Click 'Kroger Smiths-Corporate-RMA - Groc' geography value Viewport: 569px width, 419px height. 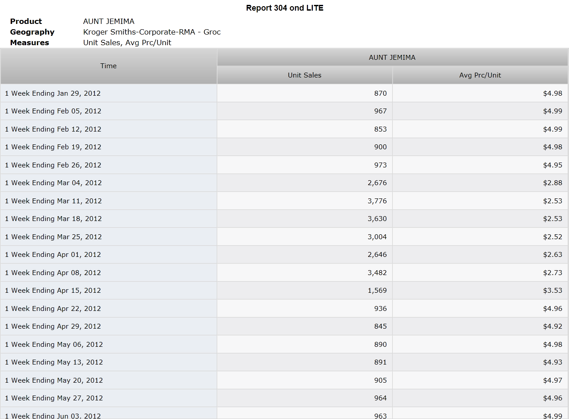[152, 32]
